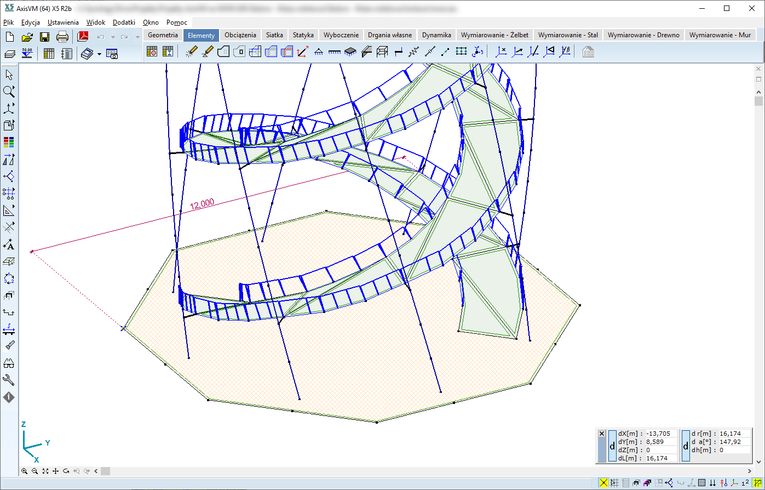765x490 pixels.
Task: Open the Ustawienia menu
Action: [63, 22]
